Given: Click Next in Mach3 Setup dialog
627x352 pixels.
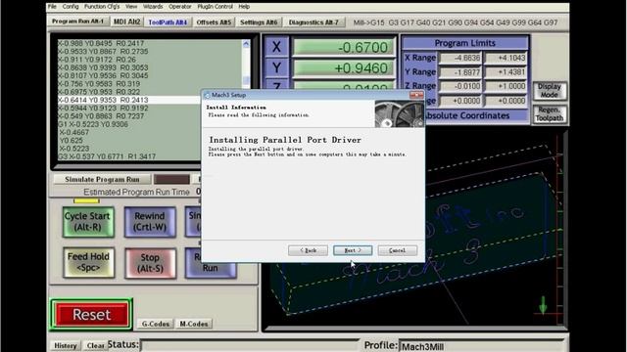Looking at the screenshot, I should pos(353,250).
